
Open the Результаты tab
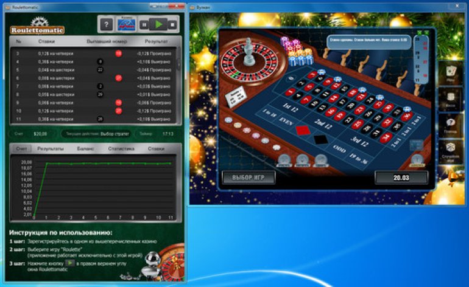pos(50,148)
